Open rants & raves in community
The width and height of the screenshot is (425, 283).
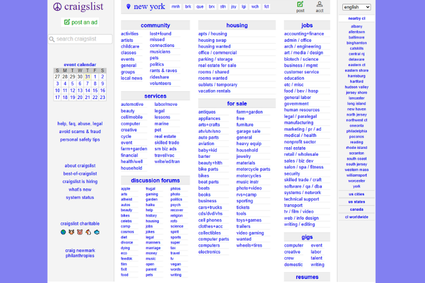[x=163, y=70]
